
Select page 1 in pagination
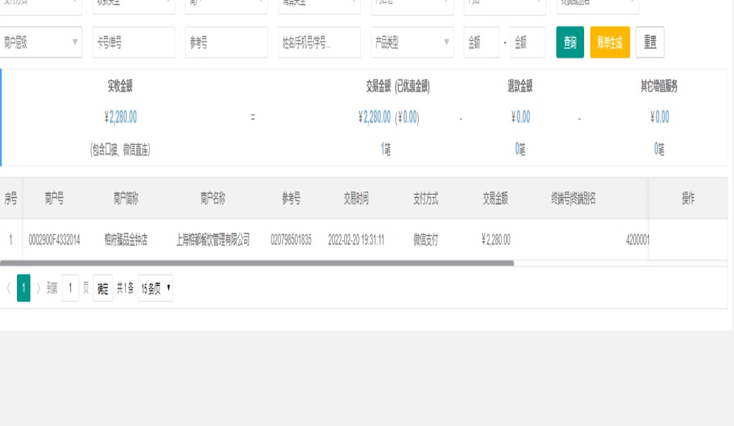pyautogui.click(x=23, y=288)
